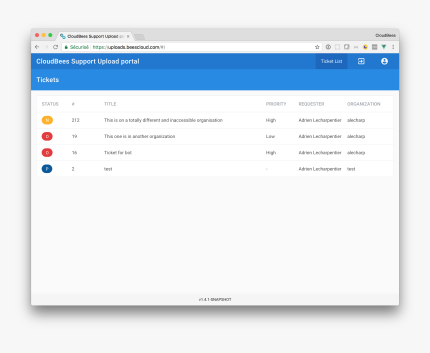Click the High priority of ticket 212
This screenshot has height=353, width=430.
pos(270,120)
